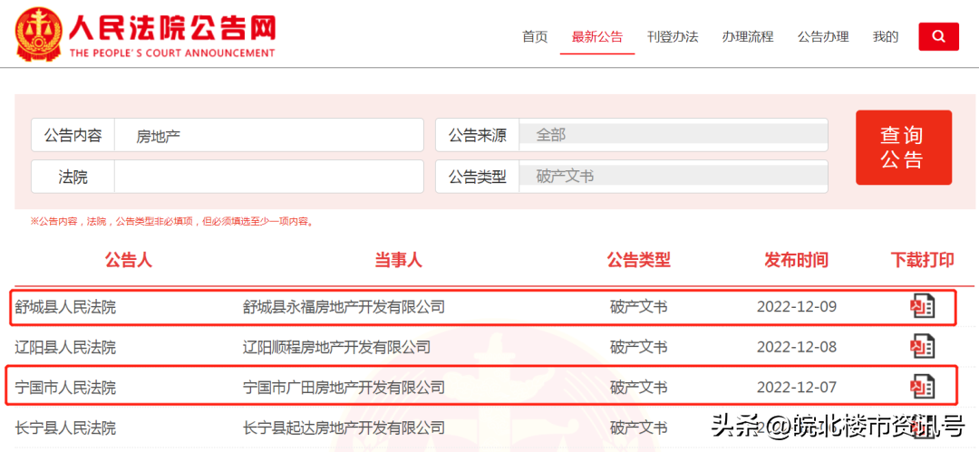Open the 办理流程 navigation item
979x452 pixels.
click(747, 37)
